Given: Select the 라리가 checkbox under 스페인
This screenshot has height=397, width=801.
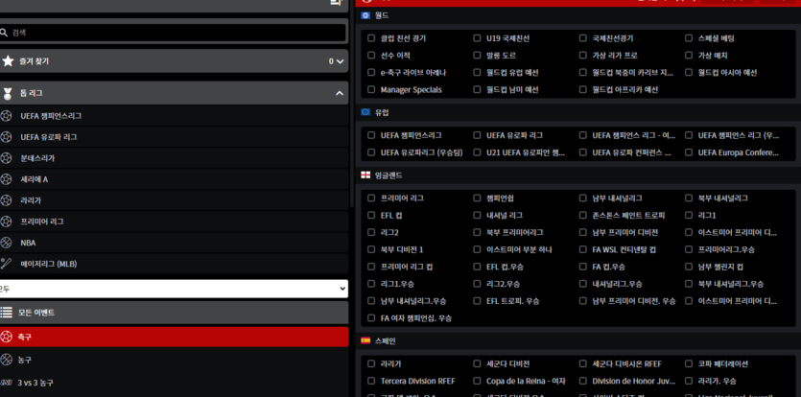Looking at the screenshot, I should (371, 363).
